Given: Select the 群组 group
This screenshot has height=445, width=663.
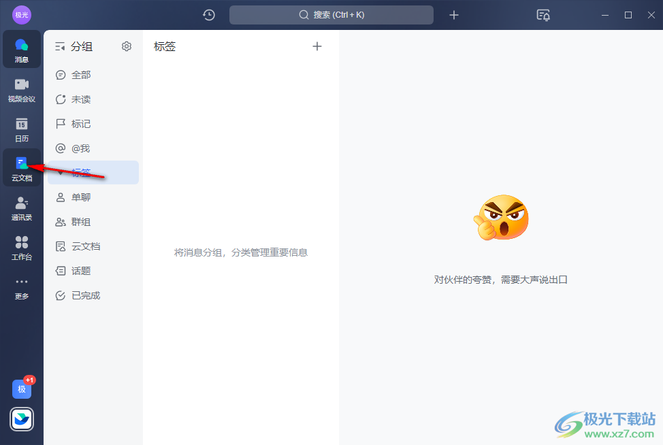Looking at the screenshot, I should (x=93, y=222).
